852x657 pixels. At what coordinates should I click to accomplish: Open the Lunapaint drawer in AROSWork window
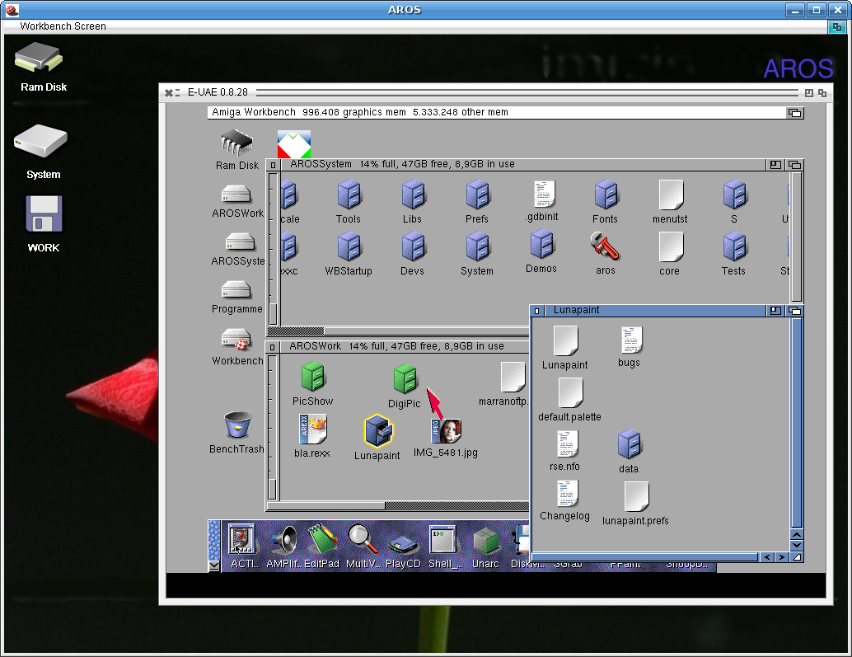(x=378, y=431)
